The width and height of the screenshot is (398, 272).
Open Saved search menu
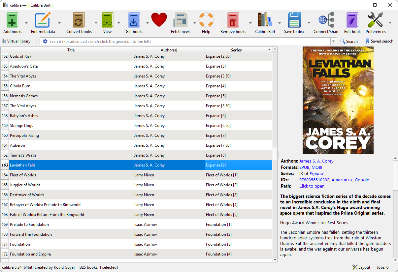380,42
